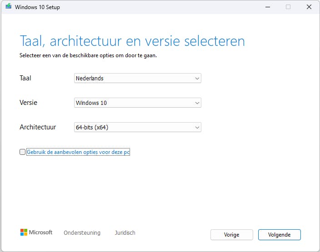Click the greyed-out maximize window button
This screenshot has height=252, width=320.
coord(288,7)
